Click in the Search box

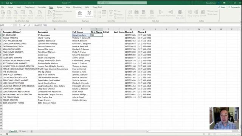click(x=122, y=3)
